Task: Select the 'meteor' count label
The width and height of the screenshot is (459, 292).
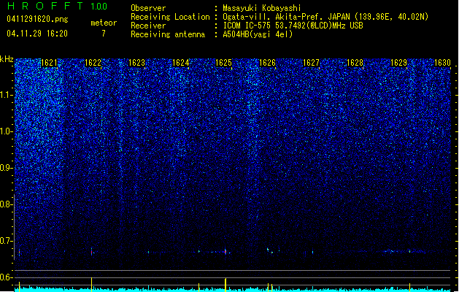Action: pyautogui.click(x=104, y=23)
